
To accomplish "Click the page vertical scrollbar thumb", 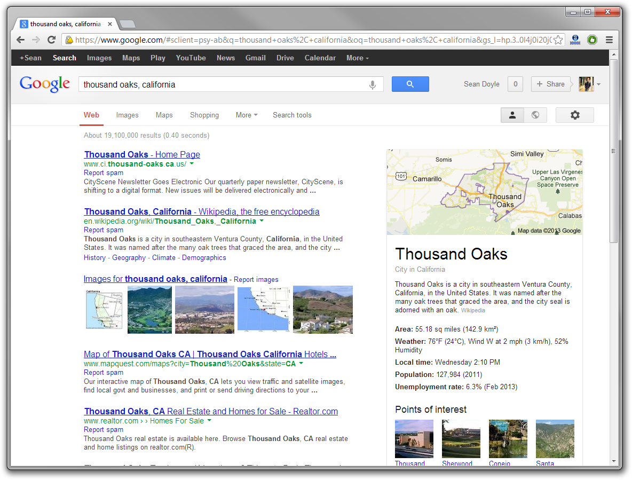I will 613,151.
